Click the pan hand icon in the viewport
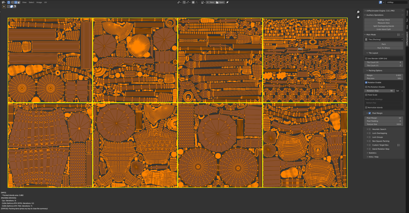409x213 pixels. coord(358,17)
